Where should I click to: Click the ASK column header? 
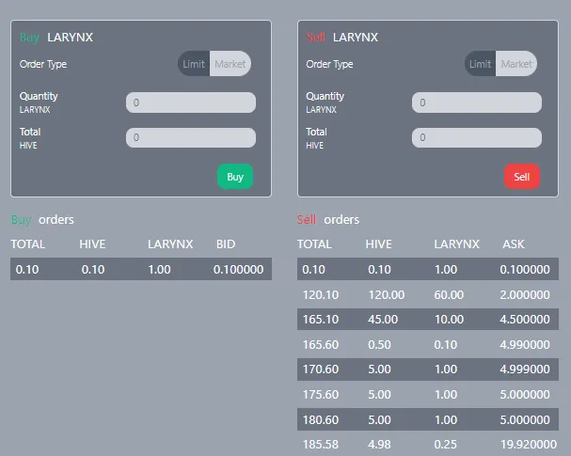(x=514, y=244)
